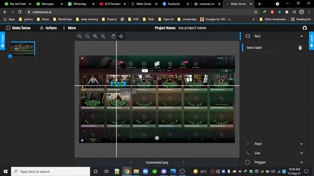
Task: Click the Screenshot2.png file name
Action: [157, 162]
